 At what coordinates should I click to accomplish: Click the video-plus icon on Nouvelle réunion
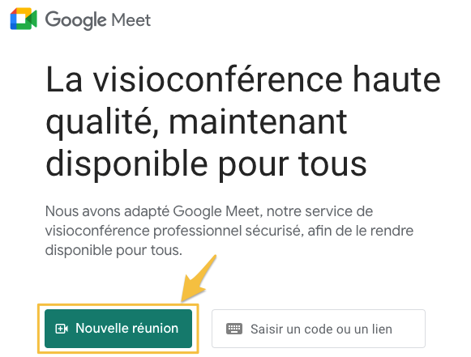click(x=62, y=329)
